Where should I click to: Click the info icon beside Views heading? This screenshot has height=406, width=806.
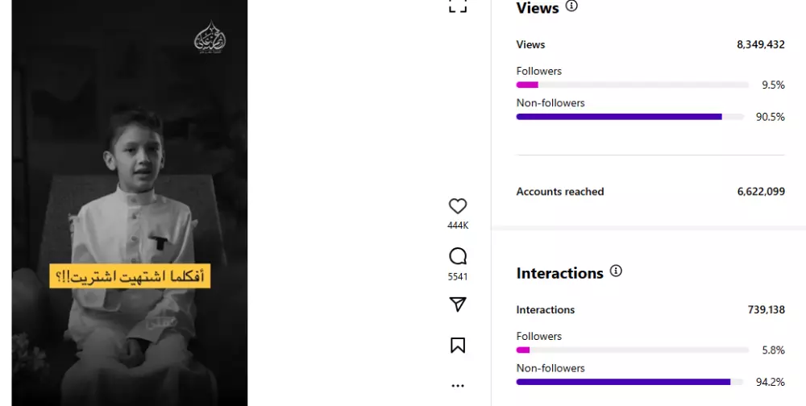(571, 6)
